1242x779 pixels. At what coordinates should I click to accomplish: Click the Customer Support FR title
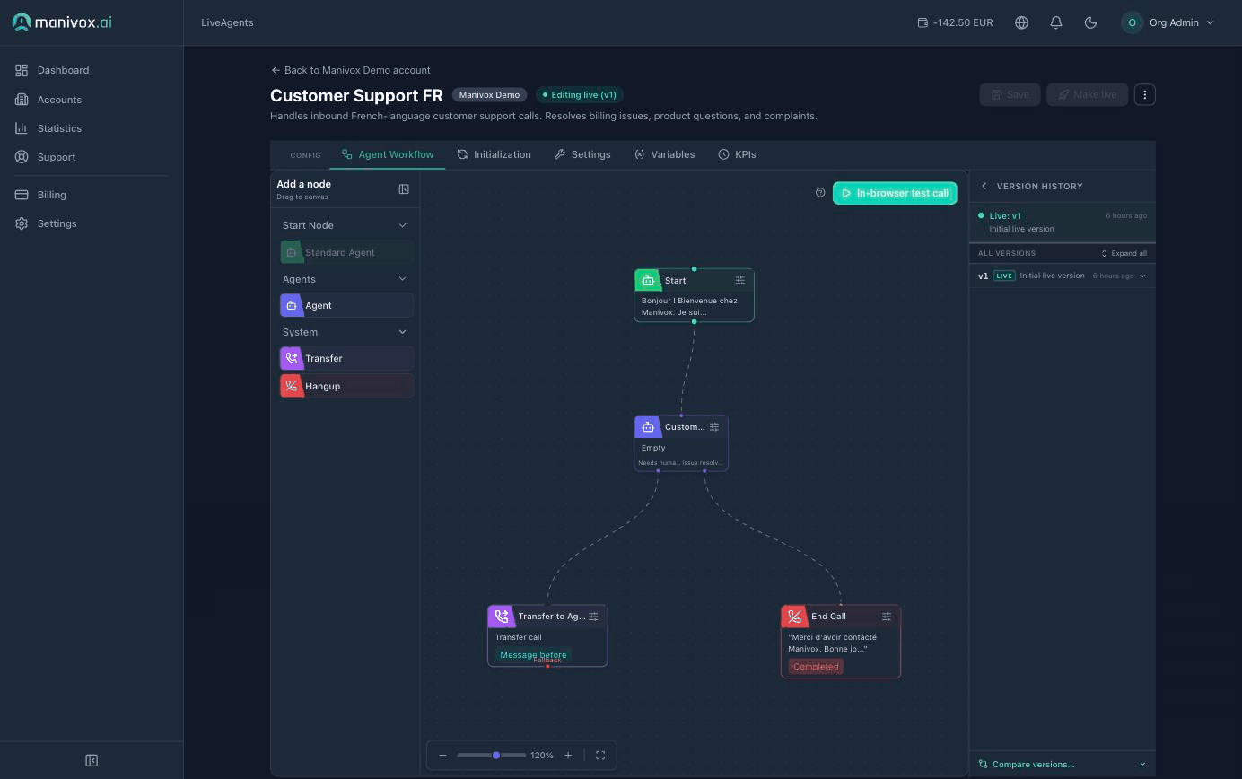tap(356, 95)
